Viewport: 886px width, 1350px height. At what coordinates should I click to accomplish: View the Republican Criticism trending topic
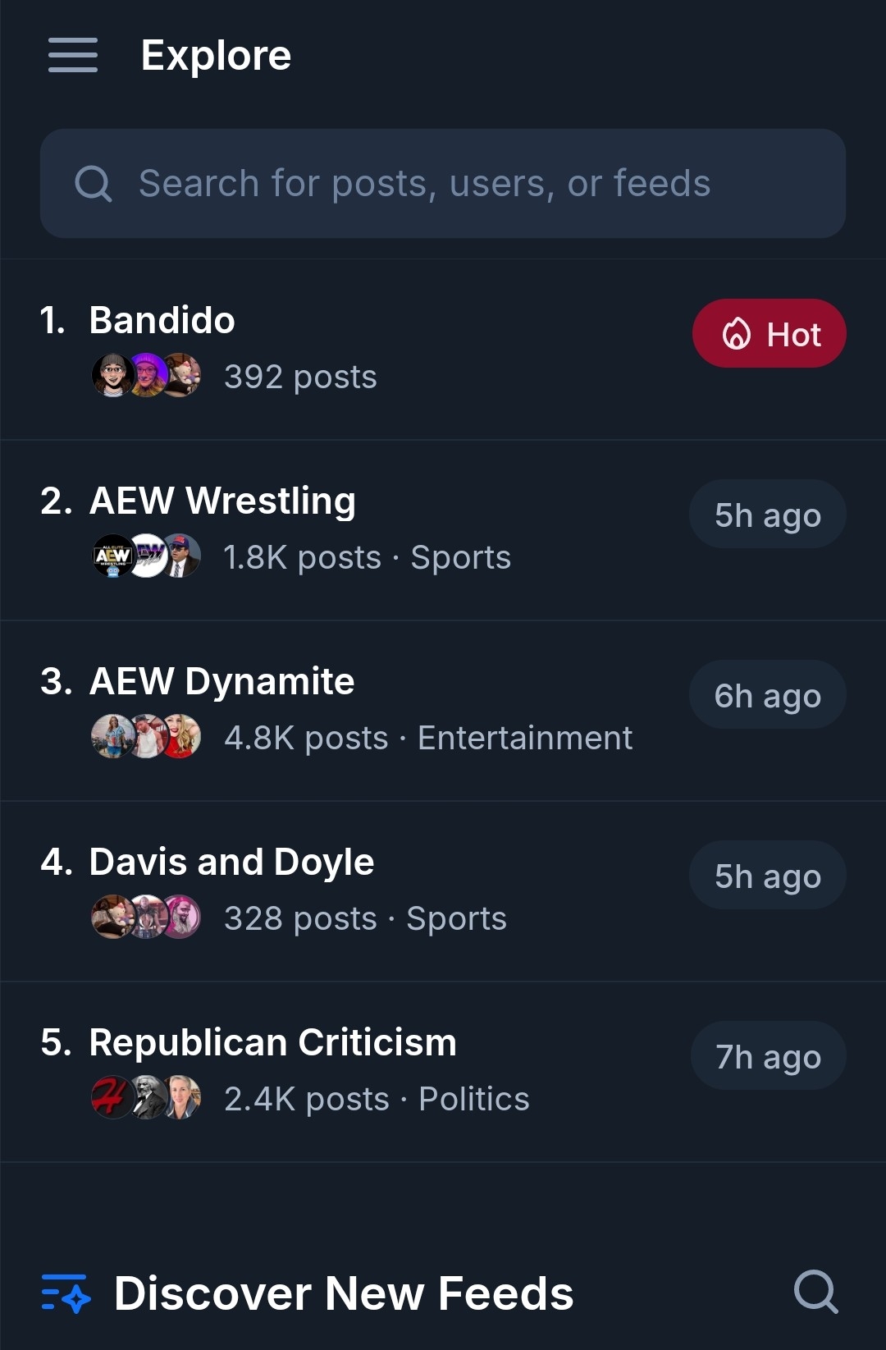[272, 1042]
